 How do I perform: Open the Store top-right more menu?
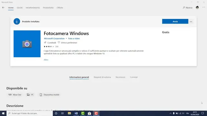[204, 7]
